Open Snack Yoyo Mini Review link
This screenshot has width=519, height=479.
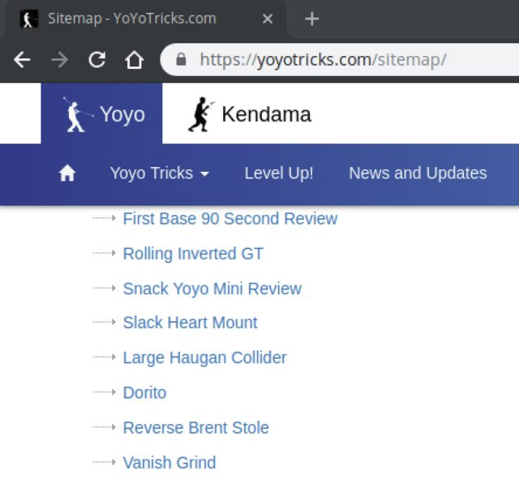(212, 289)
